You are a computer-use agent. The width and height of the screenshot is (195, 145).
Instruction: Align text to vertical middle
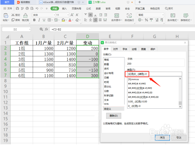[90, 15]
